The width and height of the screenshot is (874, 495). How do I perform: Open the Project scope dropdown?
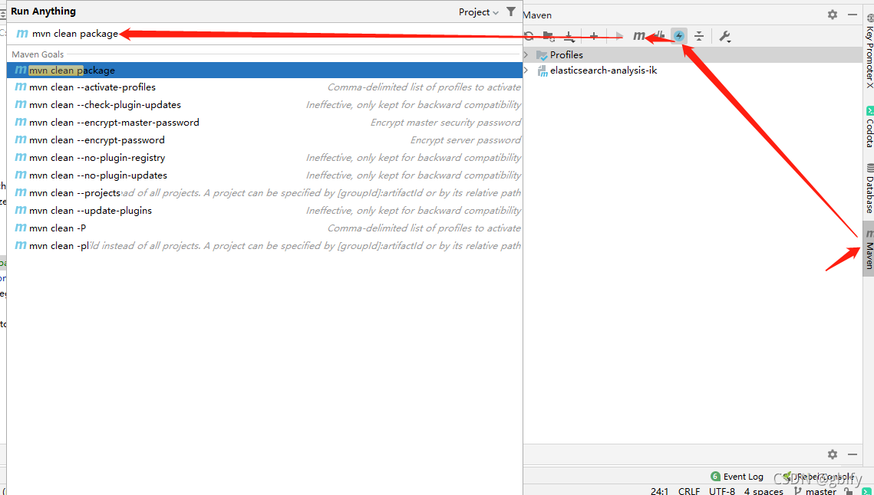pyautogui.click(x=478, y=12)
